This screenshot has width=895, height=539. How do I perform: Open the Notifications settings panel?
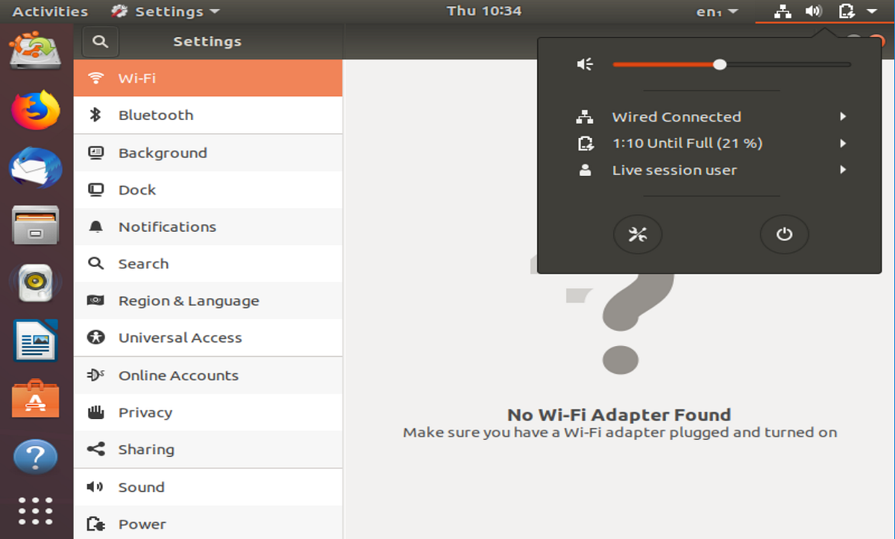point(208,227)
